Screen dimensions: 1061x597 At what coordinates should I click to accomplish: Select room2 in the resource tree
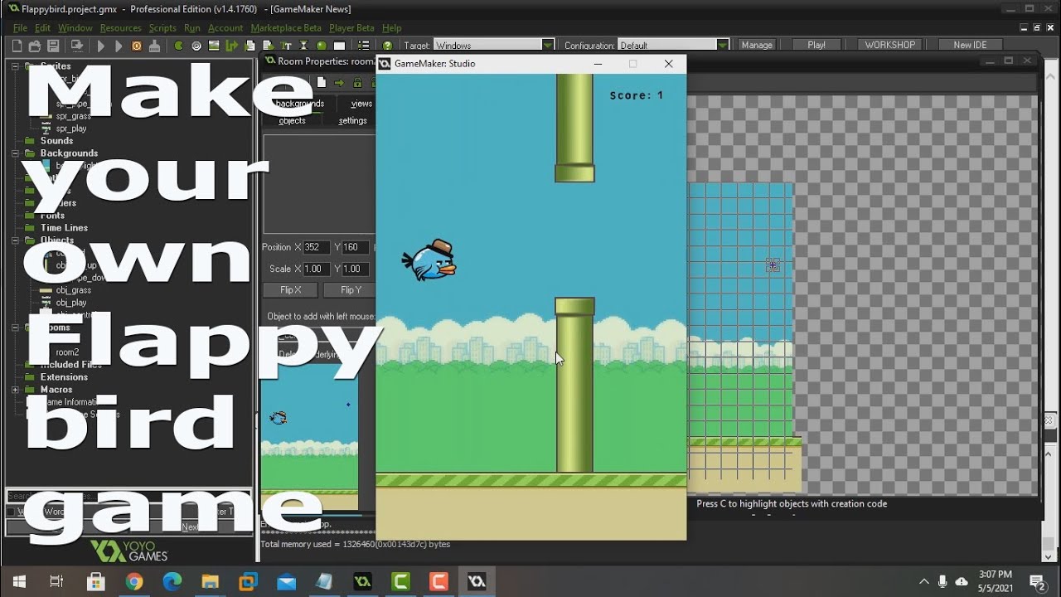click(67, 352)
